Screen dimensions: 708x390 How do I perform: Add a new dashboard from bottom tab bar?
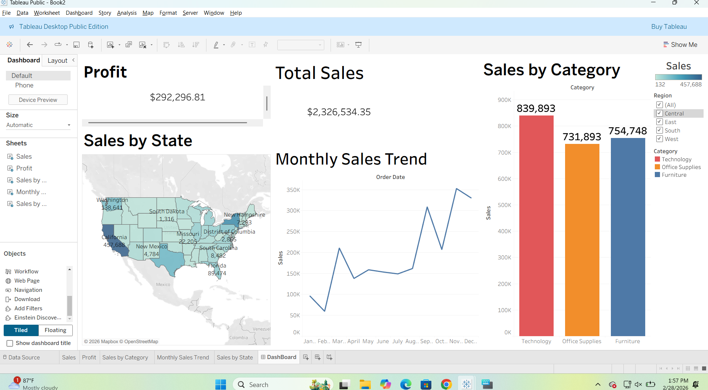click(x=317, y=357)
